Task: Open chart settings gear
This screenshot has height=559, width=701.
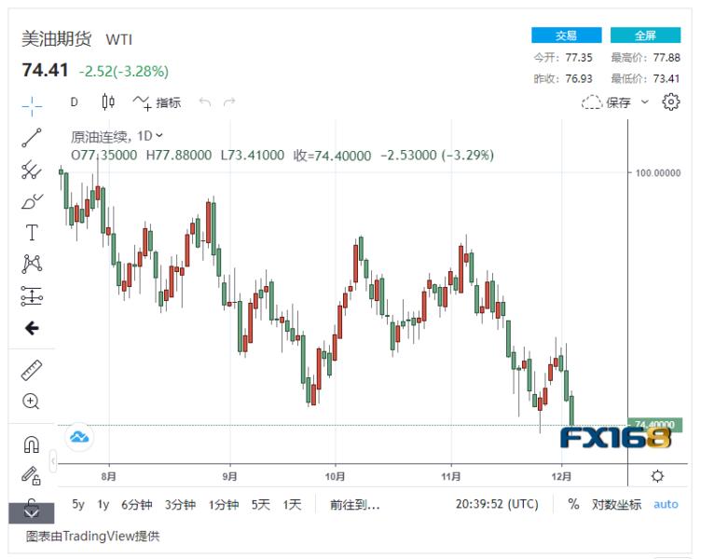Action: click(670, 102)
